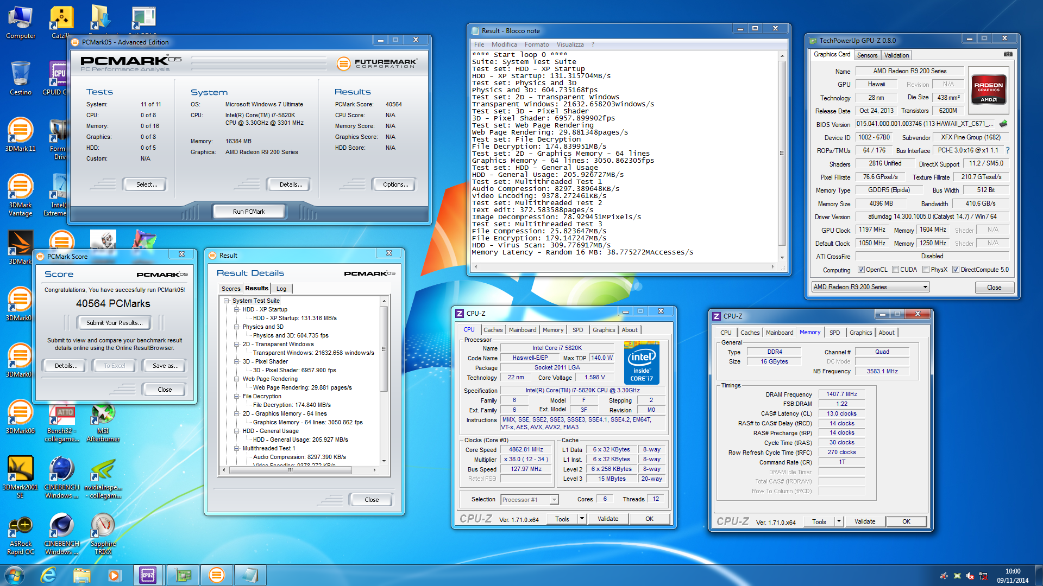Image resolution: width=1043 pixels, height=586 pixels.
Task: Open the Processor #1 selection dropdown
Action: [529, 500]
